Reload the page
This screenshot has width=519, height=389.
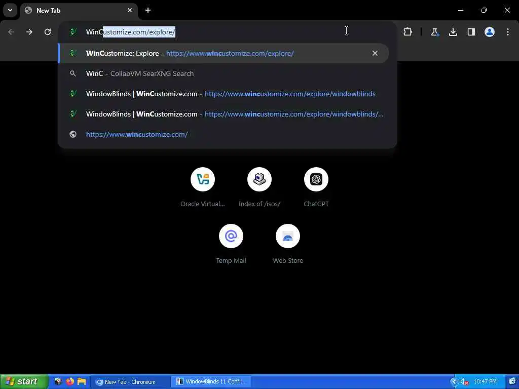pos(48,32)
